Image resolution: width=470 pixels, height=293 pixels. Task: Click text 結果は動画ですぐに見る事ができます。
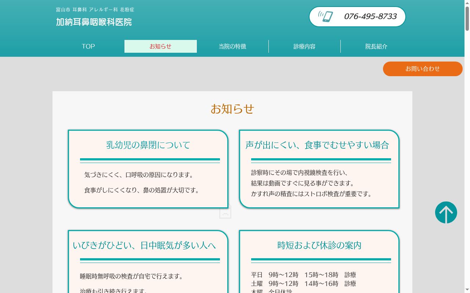[303, 183]
